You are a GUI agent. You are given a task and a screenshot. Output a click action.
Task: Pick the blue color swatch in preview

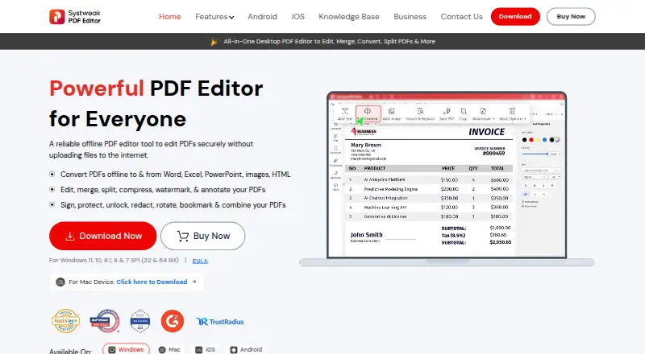(x=545, y=140)
